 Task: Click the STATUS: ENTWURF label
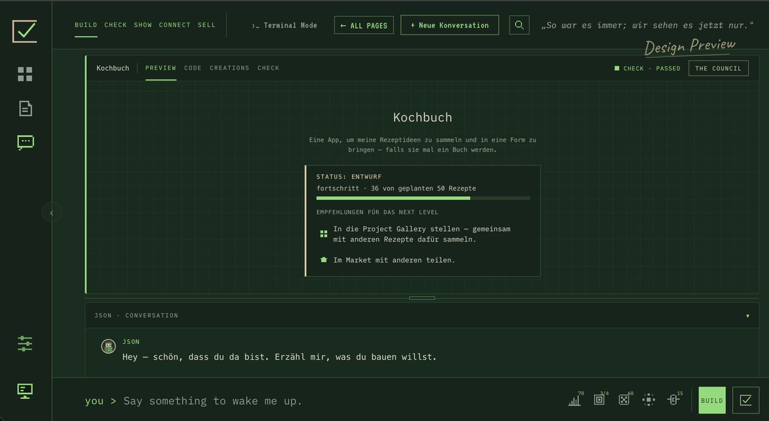[349, 177]
